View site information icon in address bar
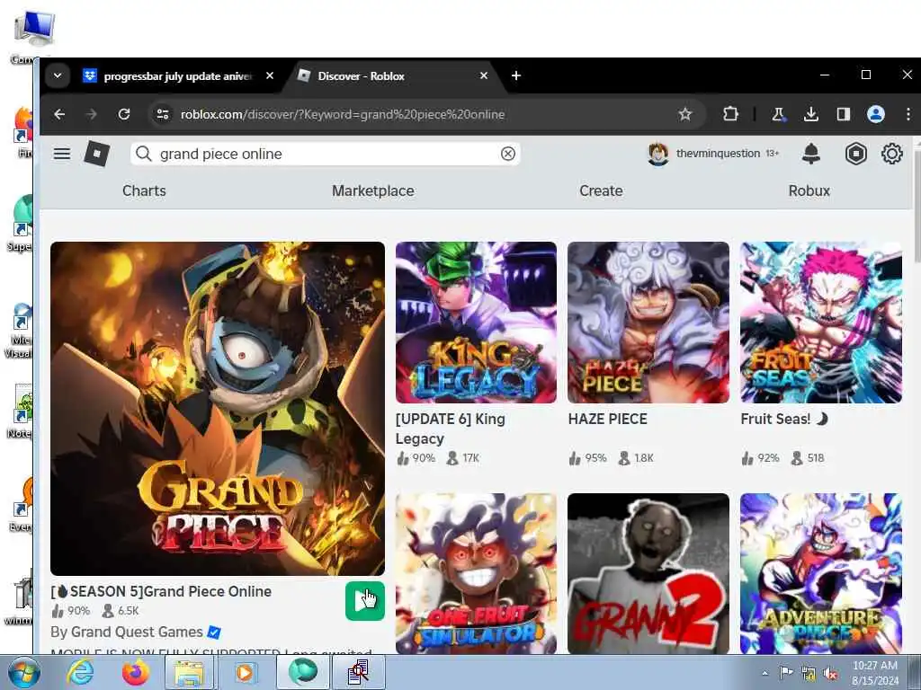This screenshot has height=690, width=921. point(163,114)
